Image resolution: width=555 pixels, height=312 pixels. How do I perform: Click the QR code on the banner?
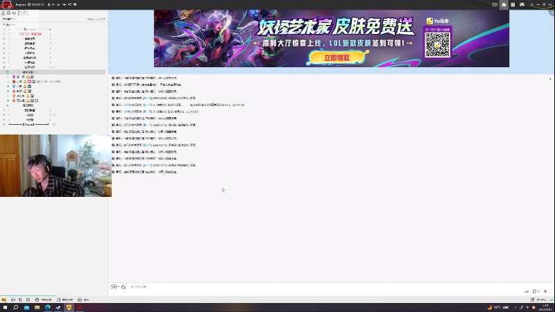tap(438, 45)
